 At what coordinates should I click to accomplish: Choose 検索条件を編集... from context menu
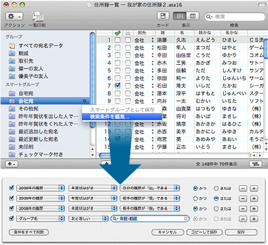[122, 117]
